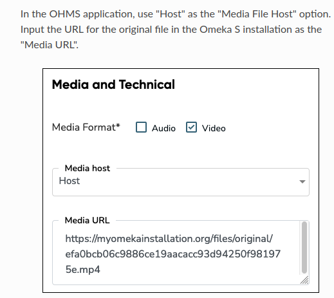The height and width of the screenshot is (298, 334).
Task: Click the selected Host value in dropdown
Action: tap(70, 181)
